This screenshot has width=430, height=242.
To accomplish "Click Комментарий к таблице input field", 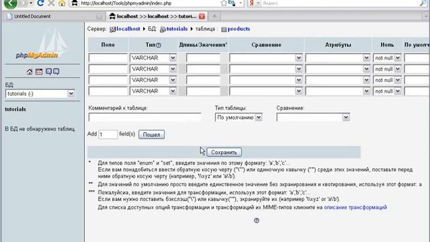I will 144,118.
